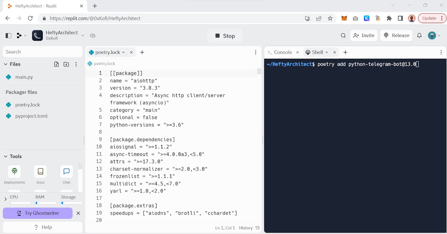This screenshot has width=447, height=234.
Task: Click the file Search input field
Action: point(42,52)
